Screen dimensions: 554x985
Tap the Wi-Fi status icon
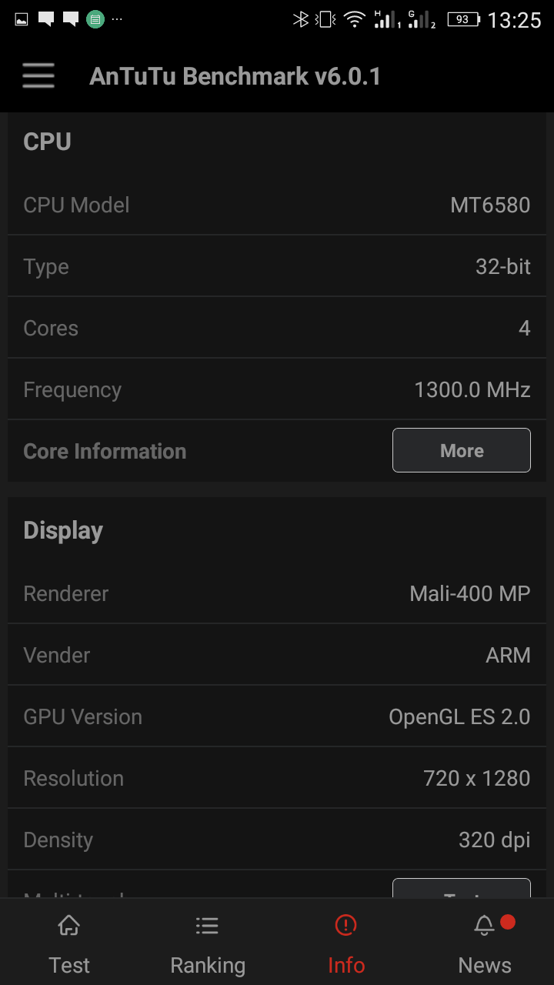tap(354, 19)
